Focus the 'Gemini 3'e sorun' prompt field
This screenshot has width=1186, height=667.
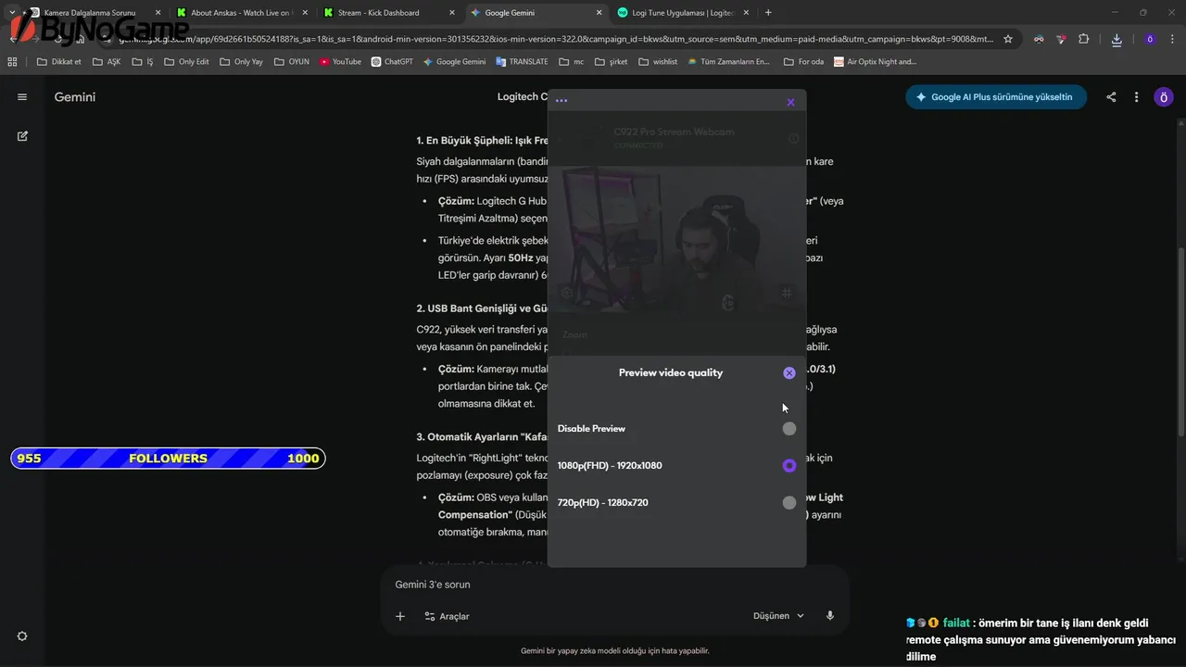pos(615,585)
